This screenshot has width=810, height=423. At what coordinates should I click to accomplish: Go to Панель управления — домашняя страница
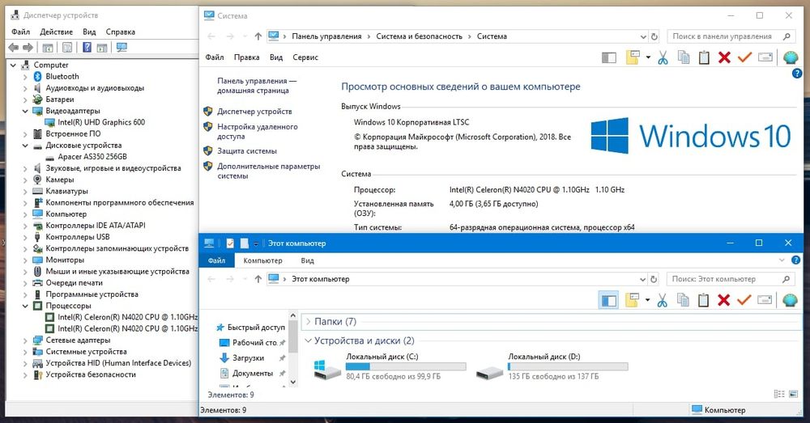coord(257,86)
